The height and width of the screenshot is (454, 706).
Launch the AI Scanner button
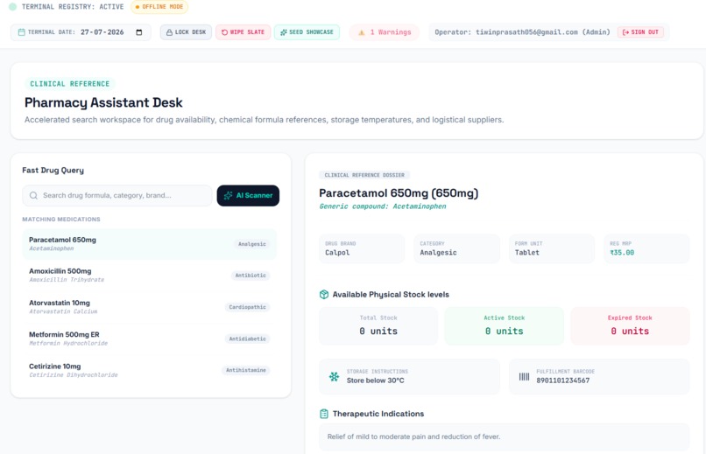coord(248,196)
